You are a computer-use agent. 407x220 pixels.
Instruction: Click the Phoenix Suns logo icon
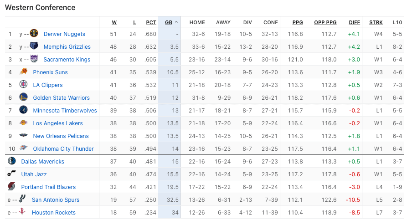pyautogui.click(x=23, y=72)
